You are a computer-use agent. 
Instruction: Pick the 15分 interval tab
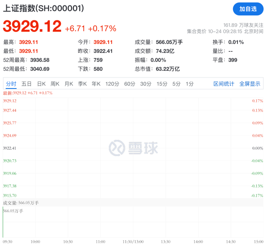point(162,84)
